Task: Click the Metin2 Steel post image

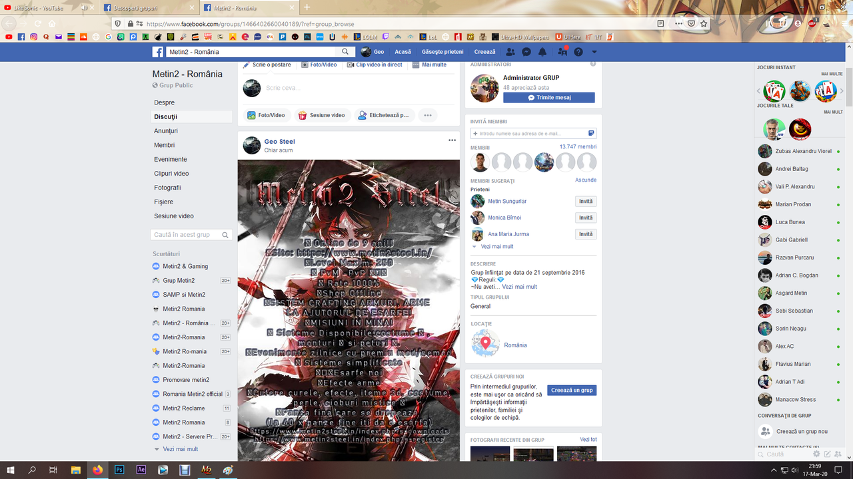Action: [349, 310]
